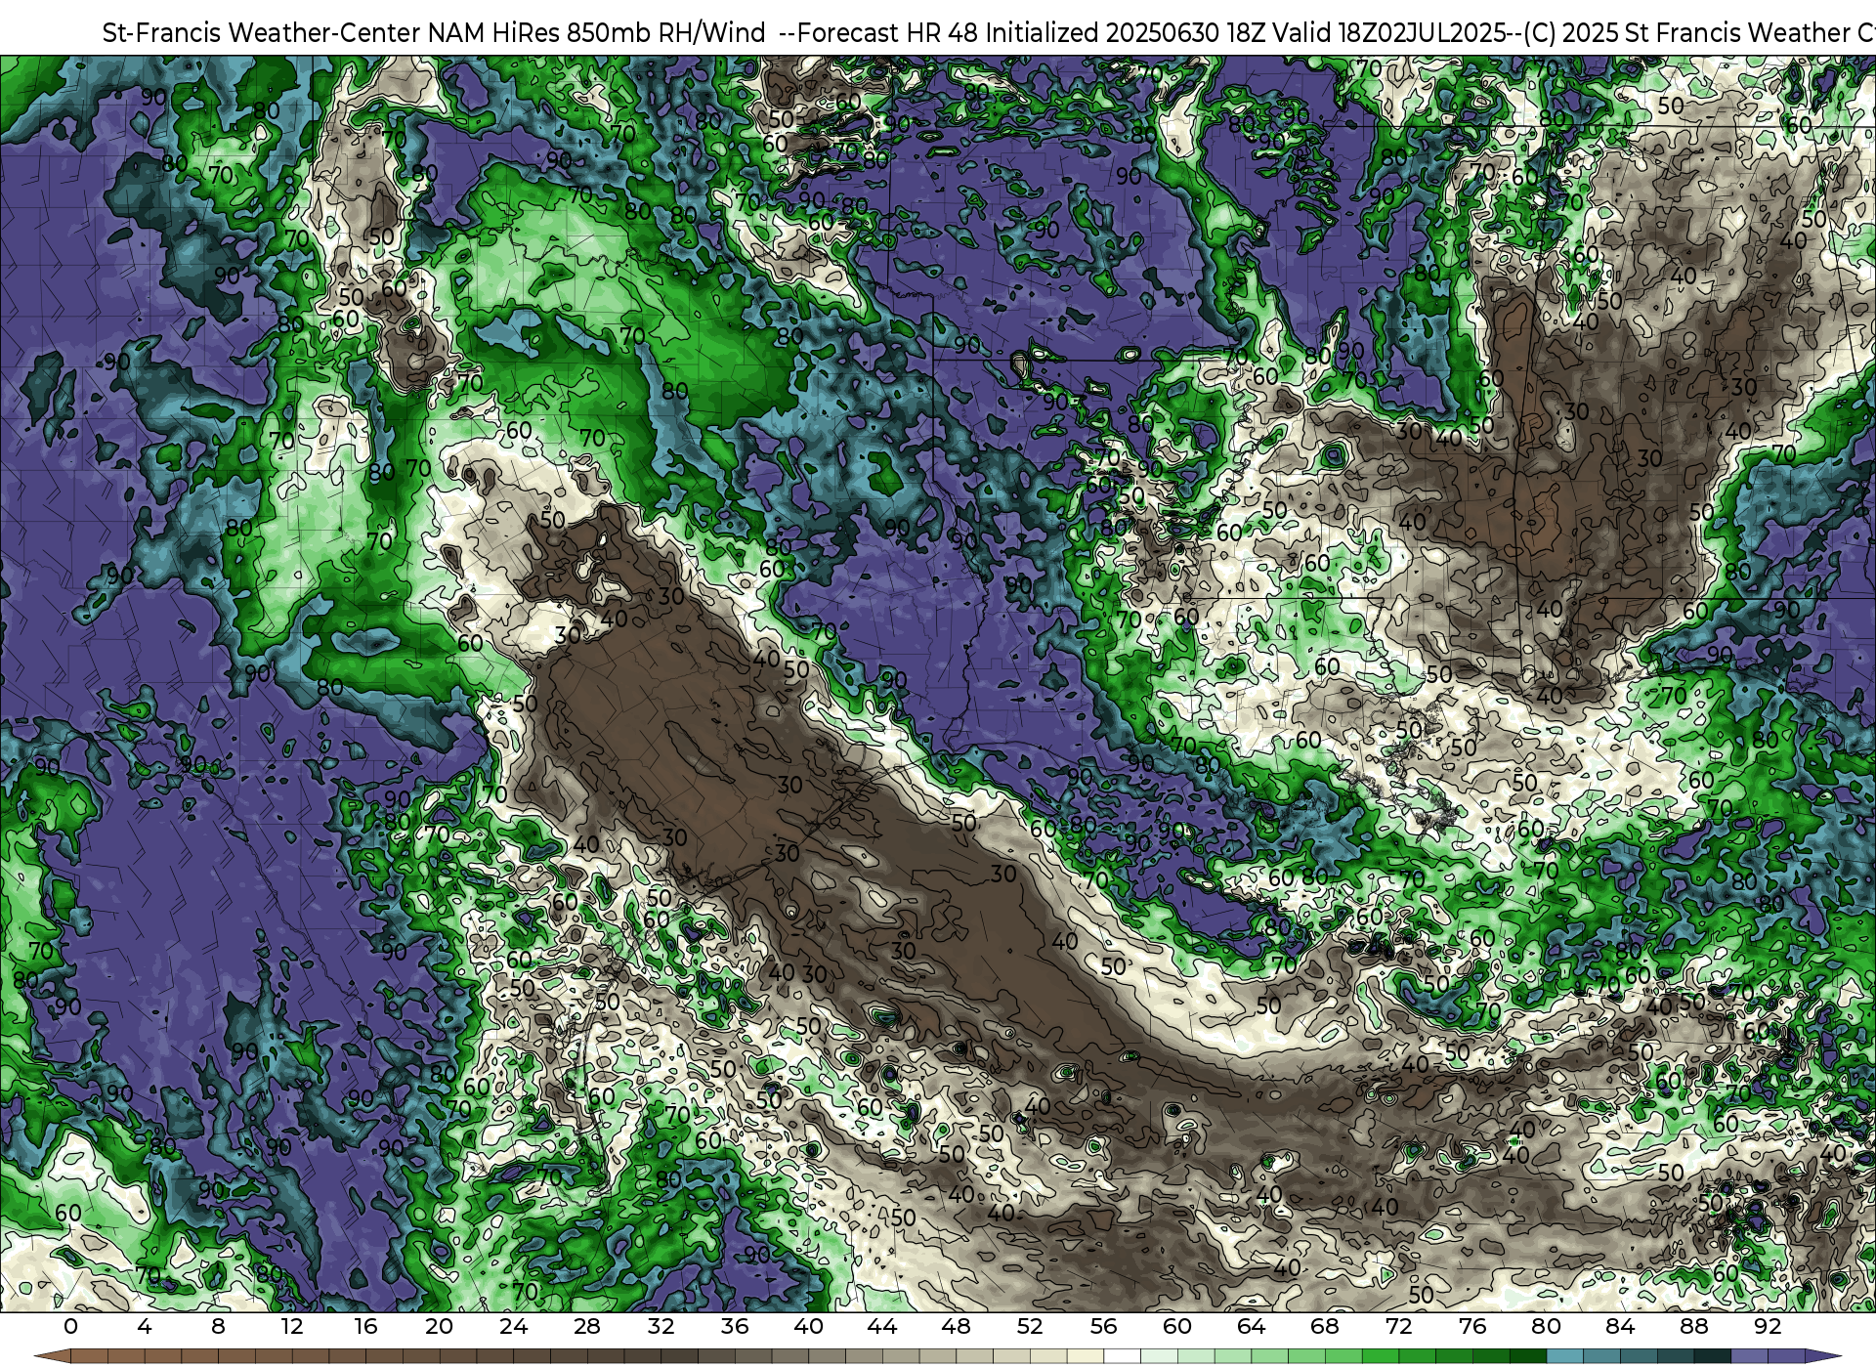Click the teal-blue colorbar segment just right of 80
This screenshot has width=1876, height=1368.
1564,1356
